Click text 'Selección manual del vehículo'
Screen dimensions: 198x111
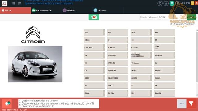pos(38,106)
